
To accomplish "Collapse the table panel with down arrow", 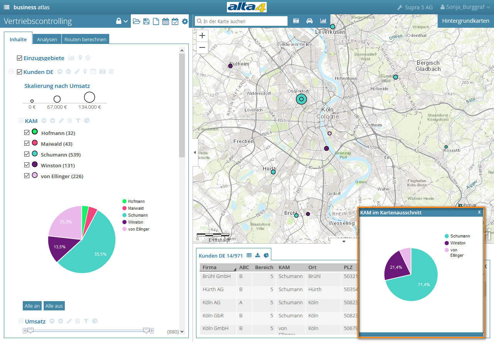I will (344, 242).
